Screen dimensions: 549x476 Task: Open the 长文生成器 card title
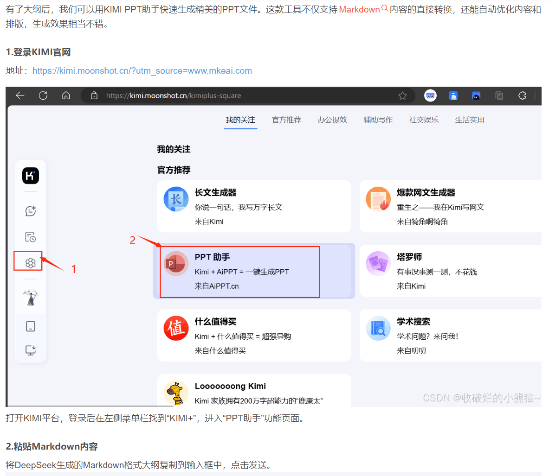click(x=215, y=192)
